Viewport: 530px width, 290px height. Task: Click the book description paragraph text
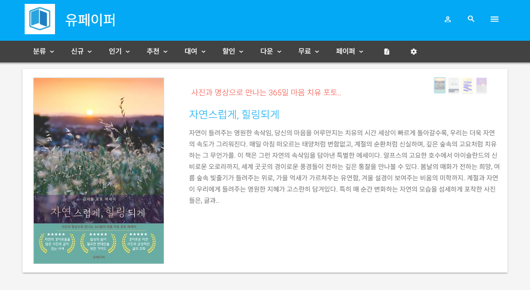(x=345, y=166)
